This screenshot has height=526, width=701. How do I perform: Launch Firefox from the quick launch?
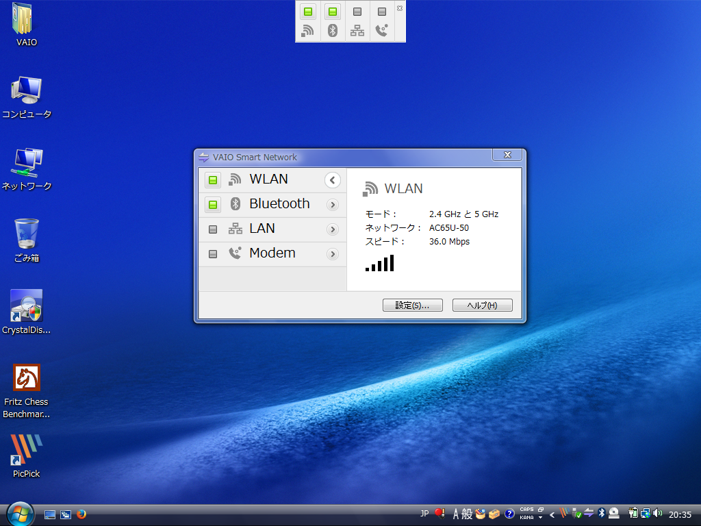pos(81,514)
